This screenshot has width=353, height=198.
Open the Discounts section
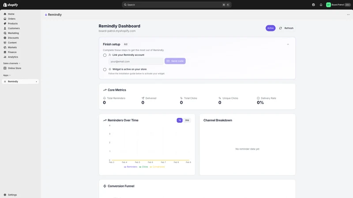[13, 38]
